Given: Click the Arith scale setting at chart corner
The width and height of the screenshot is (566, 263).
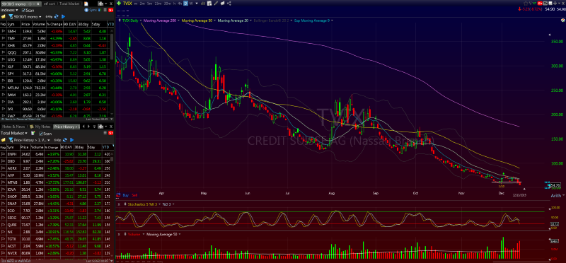Looking at the screenshot, I should click(555, 195).
